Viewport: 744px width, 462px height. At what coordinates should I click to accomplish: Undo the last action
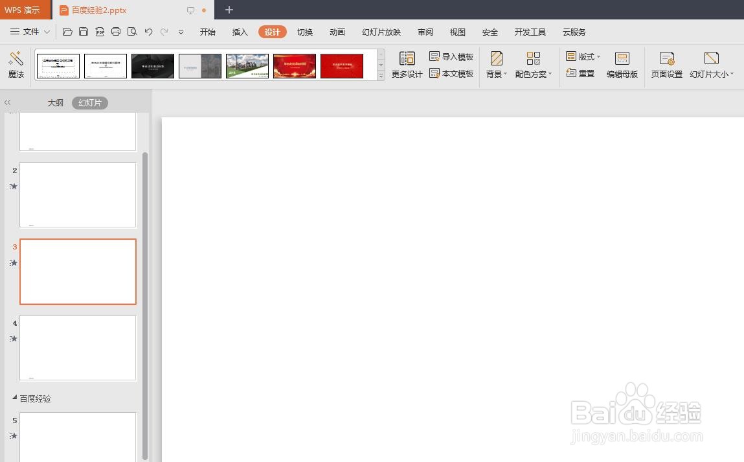tap(148, 32)
